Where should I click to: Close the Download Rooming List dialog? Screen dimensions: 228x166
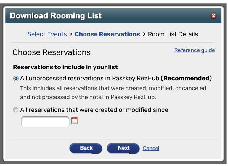tap(213, 16)
